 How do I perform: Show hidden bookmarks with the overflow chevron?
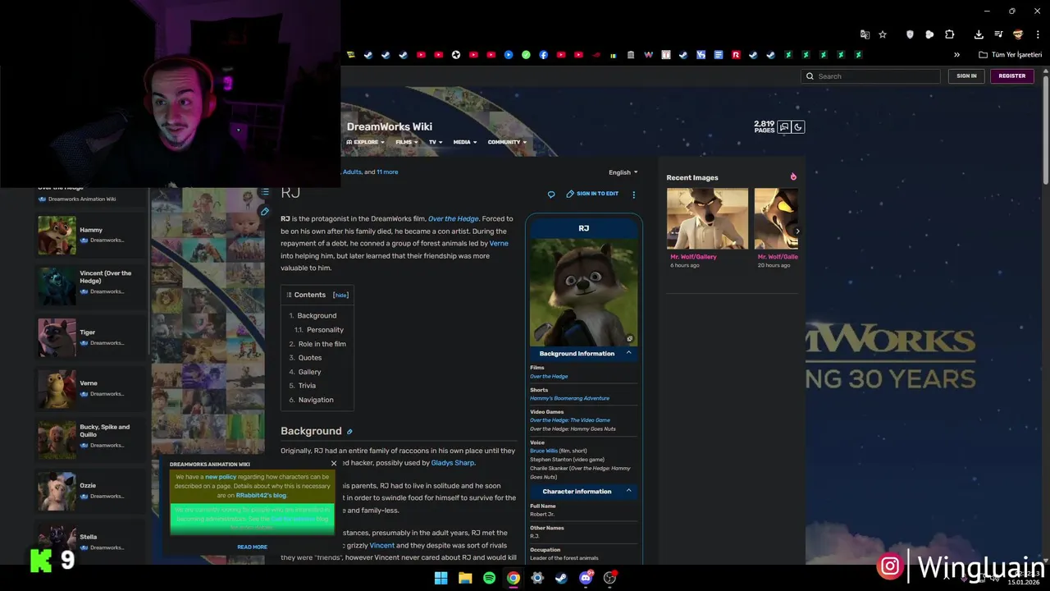tap(956, 55)
